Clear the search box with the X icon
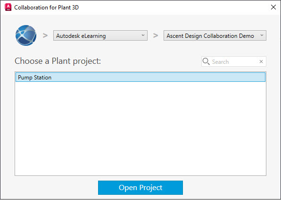The image size is (281, 200). [x=261, y=61]
